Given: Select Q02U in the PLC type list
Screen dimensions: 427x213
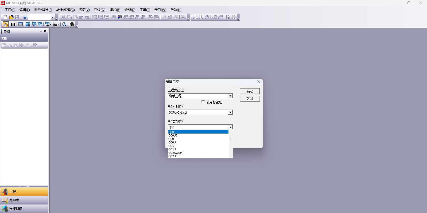Looking at the screenshot, I should (198, 156).
